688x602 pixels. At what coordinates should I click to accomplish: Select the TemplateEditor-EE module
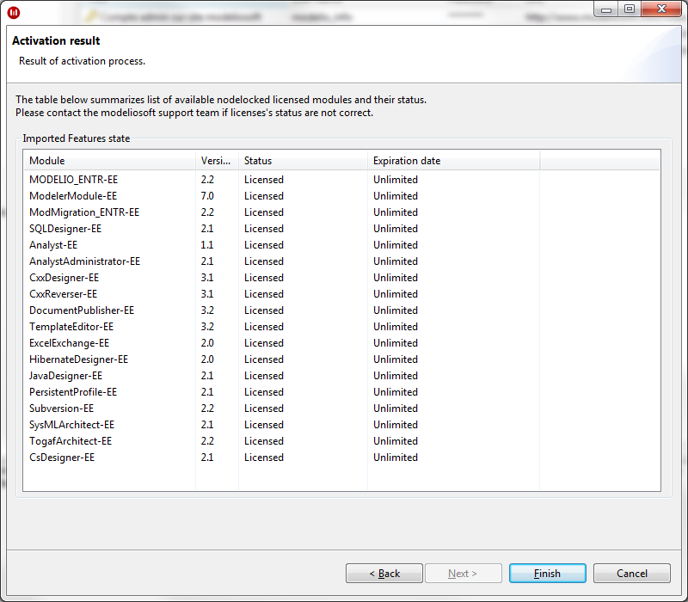tap(71, 327)
